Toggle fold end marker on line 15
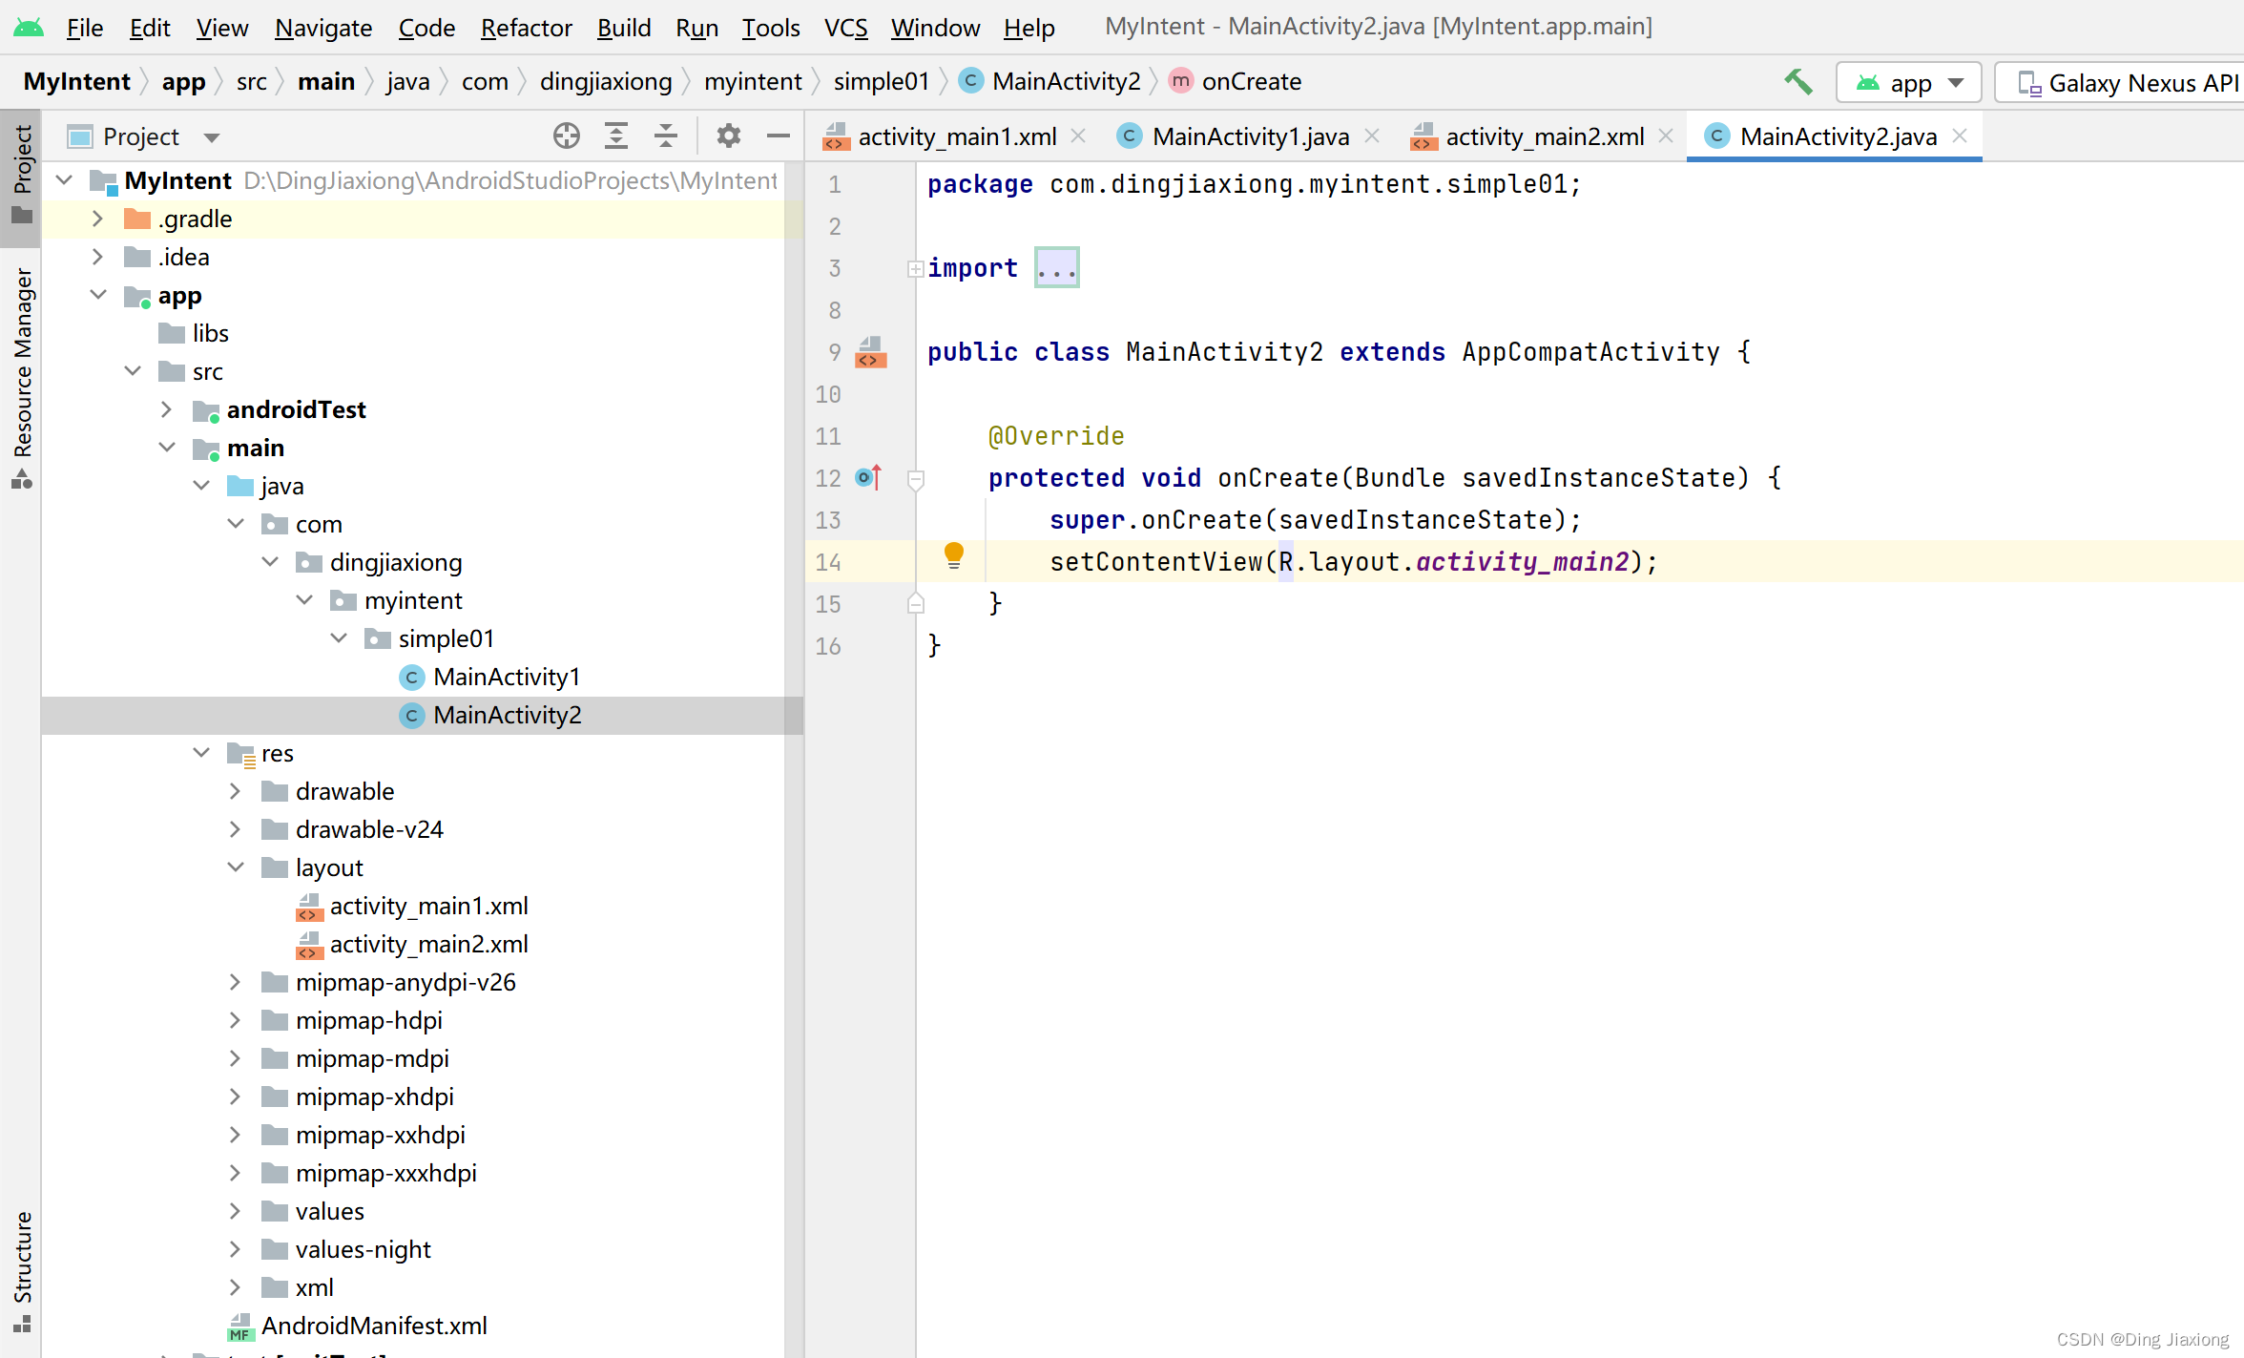 pyautogui.click(x=916, y=603)
